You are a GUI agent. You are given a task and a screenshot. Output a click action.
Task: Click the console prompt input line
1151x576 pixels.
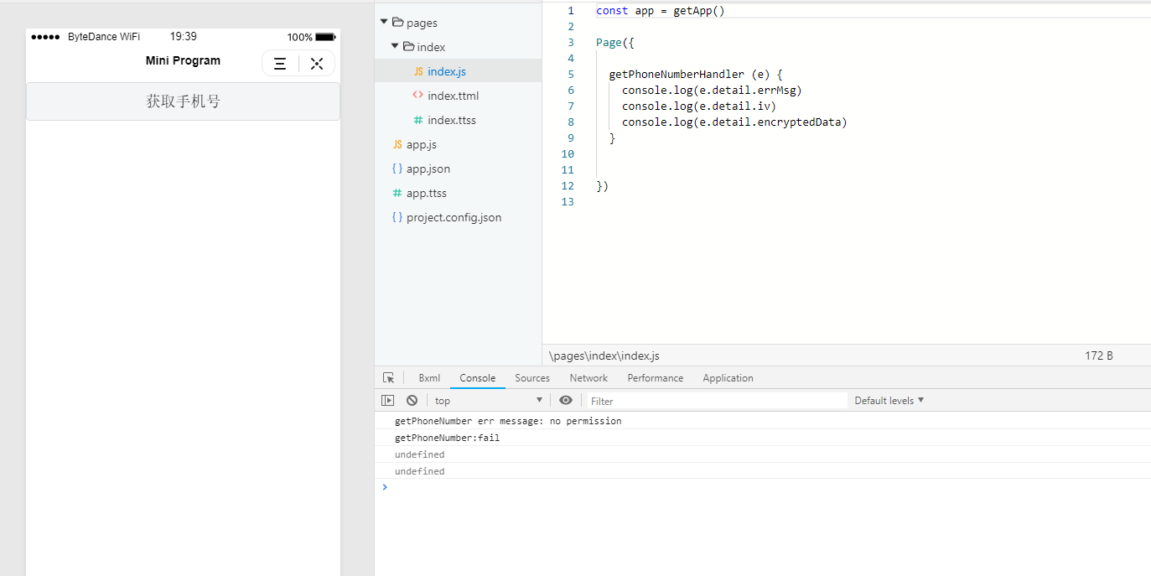coord(763,487)
